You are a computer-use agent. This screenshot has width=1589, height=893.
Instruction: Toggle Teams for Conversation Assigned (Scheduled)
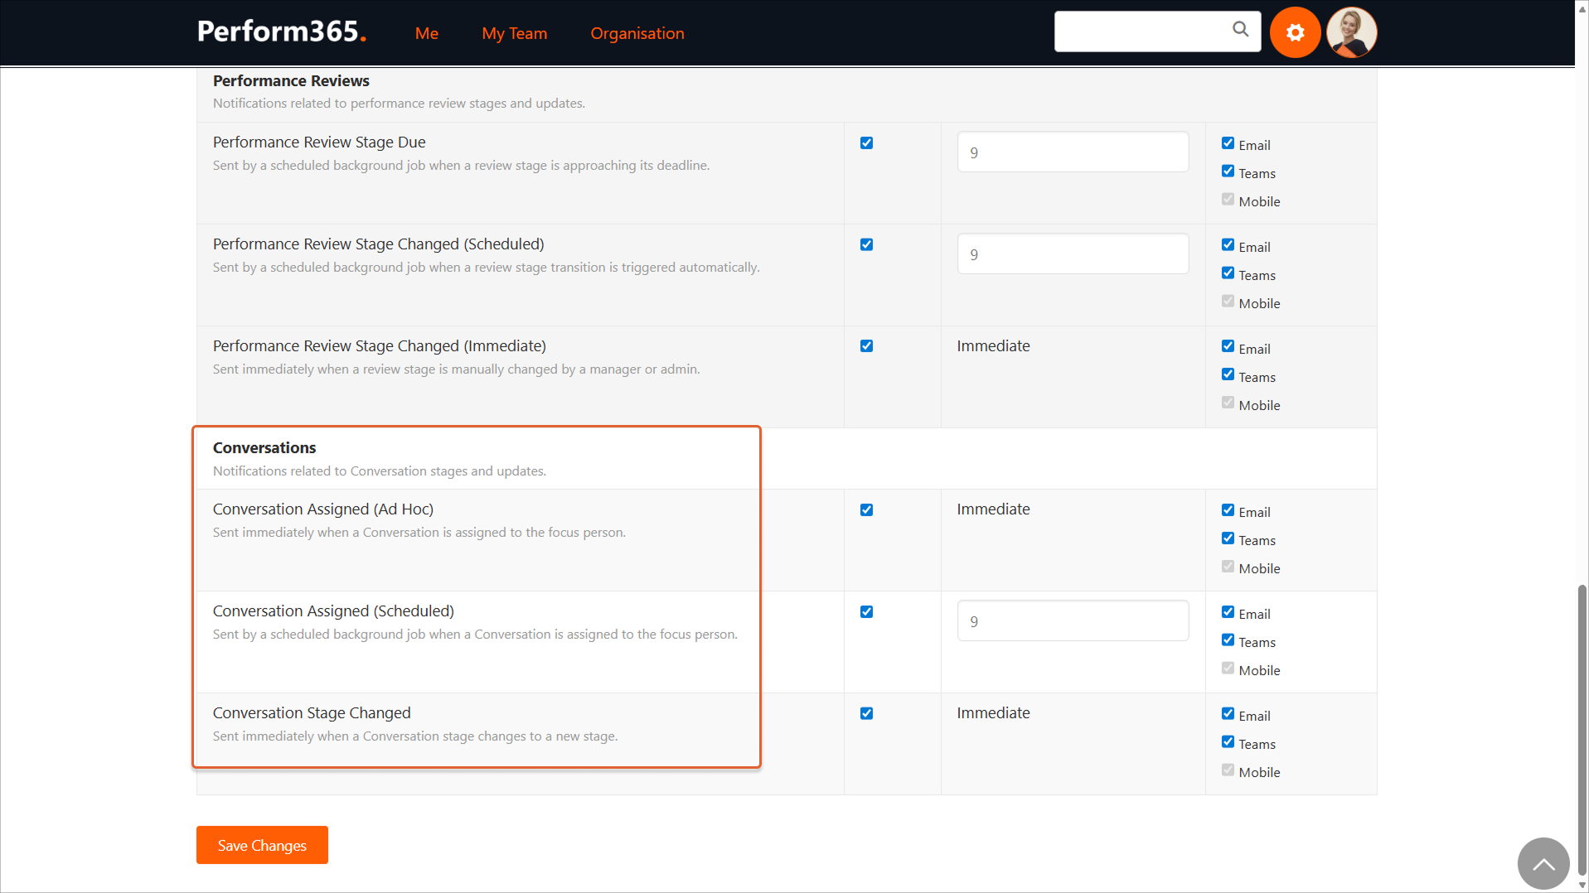(1228, 640)
